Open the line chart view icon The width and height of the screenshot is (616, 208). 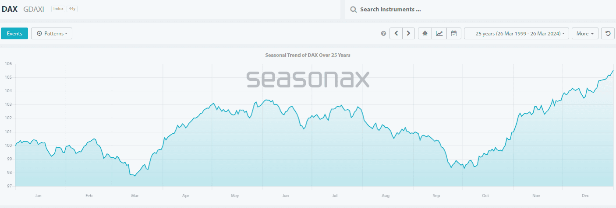439,34
